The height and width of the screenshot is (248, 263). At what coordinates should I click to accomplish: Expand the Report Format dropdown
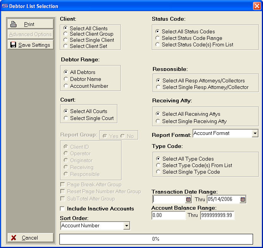(x=255, y=133)
